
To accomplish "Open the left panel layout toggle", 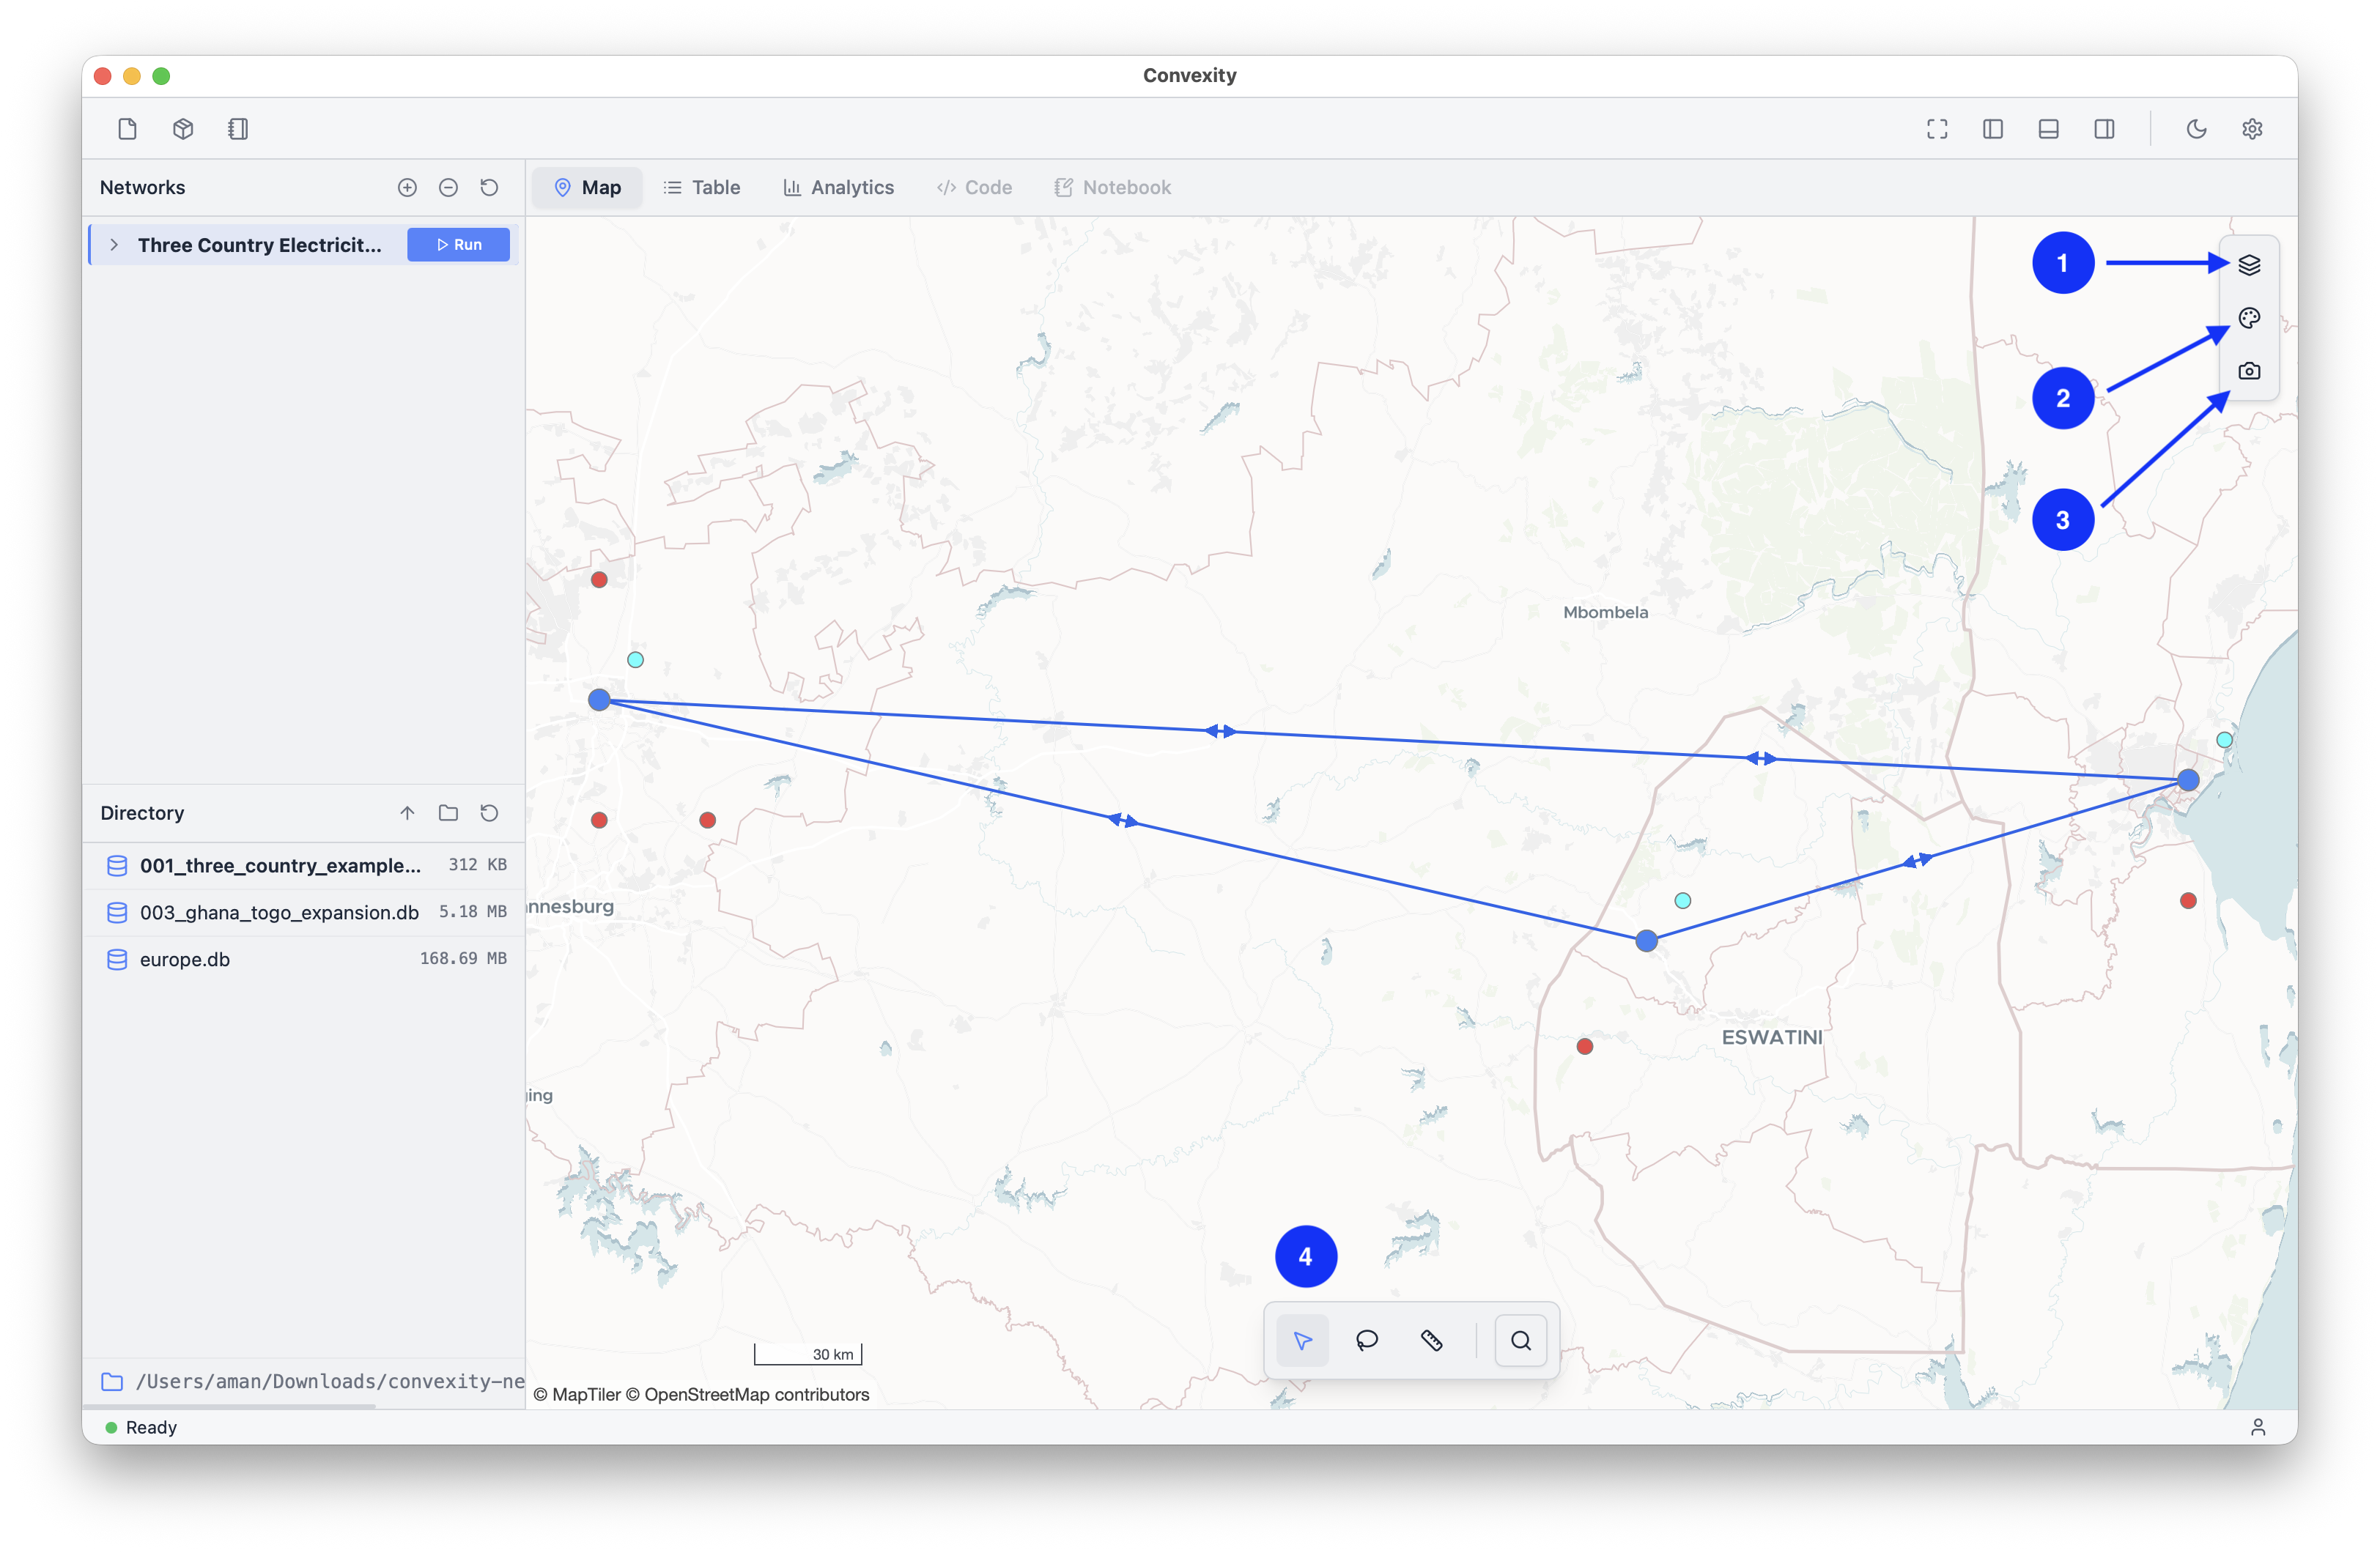I will click(1992, 128).
